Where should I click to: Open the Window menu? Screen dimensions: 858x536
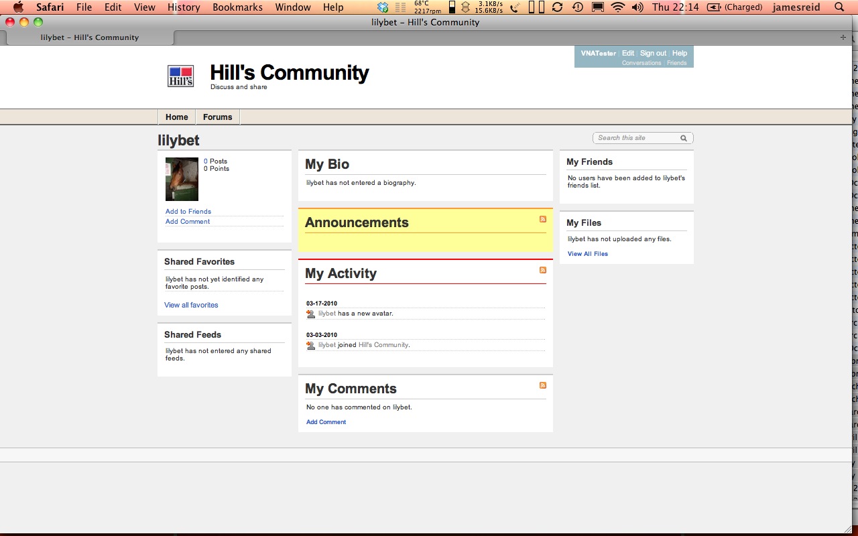293,7
